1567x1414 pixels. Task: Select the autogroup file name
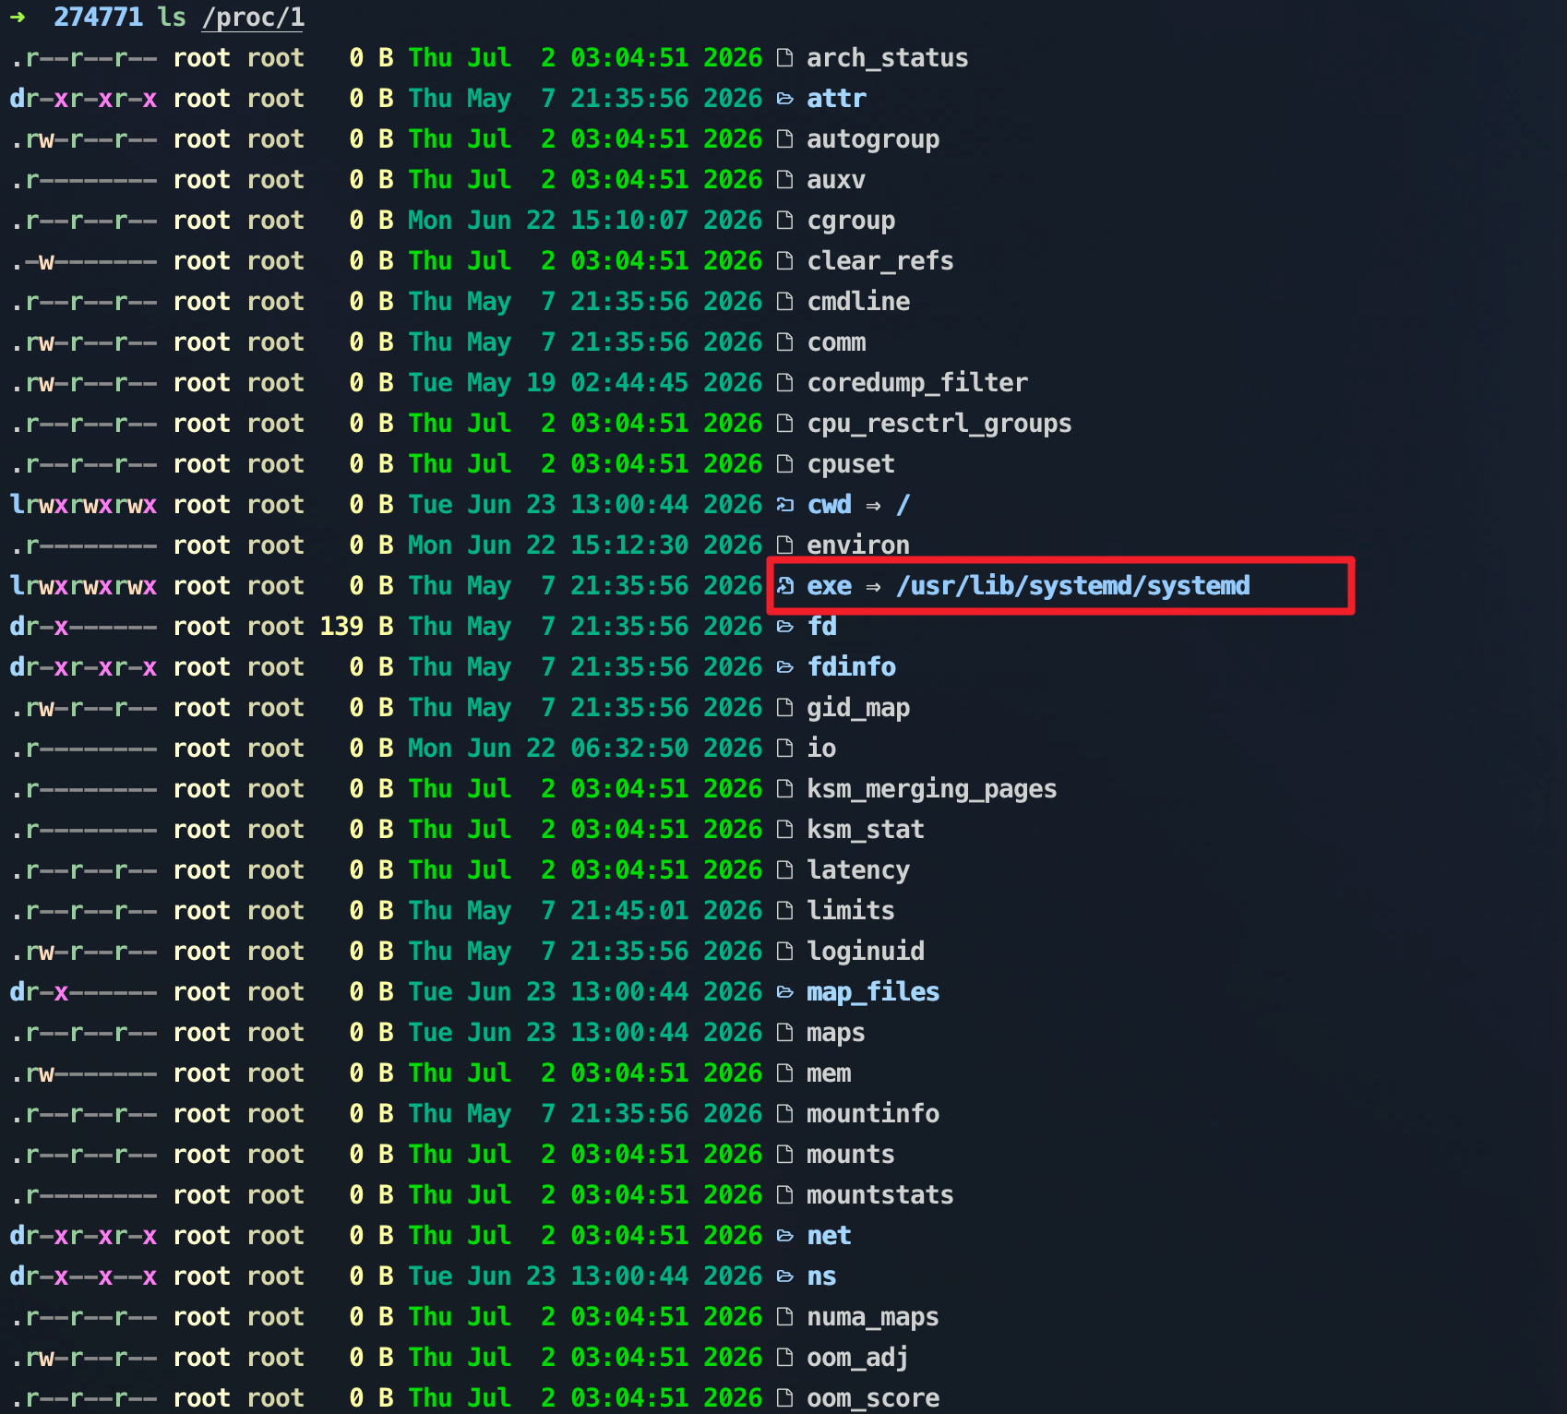(x=873, y=139)
